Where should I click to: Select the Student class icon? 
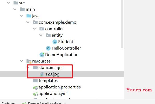coord(55,42)
